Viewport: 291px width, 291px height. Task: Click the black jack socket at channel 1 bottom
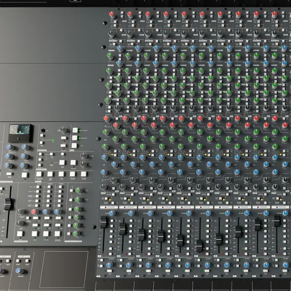[x=105, y=276]
